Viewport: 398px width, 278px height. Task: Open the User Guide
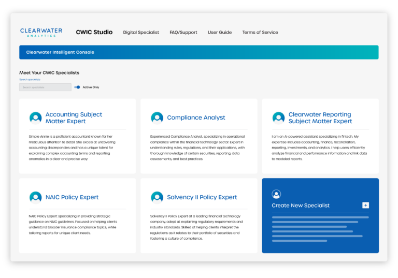(x=220, y=32)
